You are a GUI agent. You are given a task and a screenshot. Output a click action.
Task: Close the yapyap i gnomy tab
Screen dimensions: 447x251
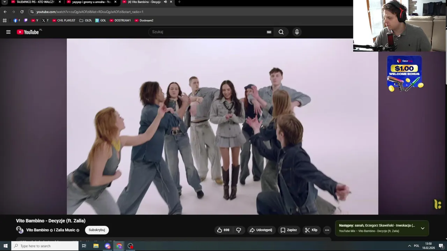[x=115, y=2]
